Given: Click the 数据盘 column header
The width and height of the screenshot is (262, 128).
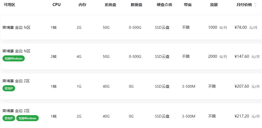Looking at the screenshot, I should point(137,5).
